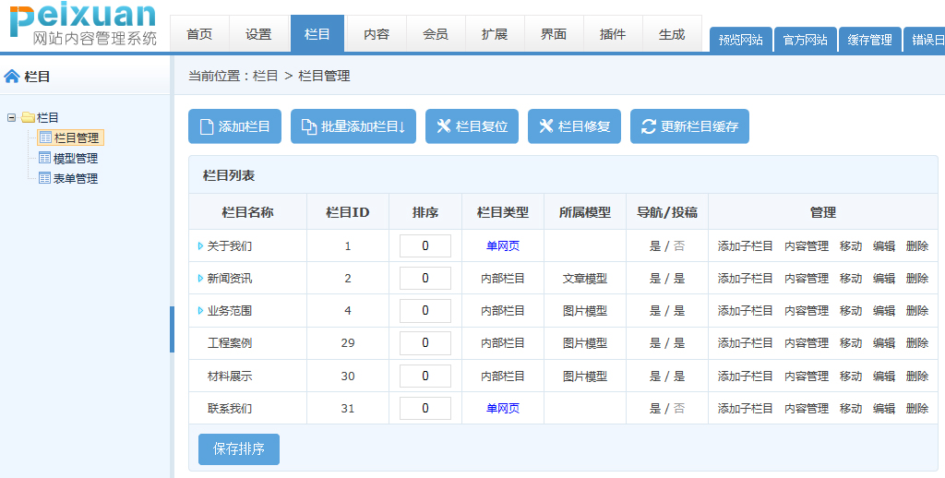
Task: Click the 批量添加栏目 copy icon button
Action: [309, 127]
